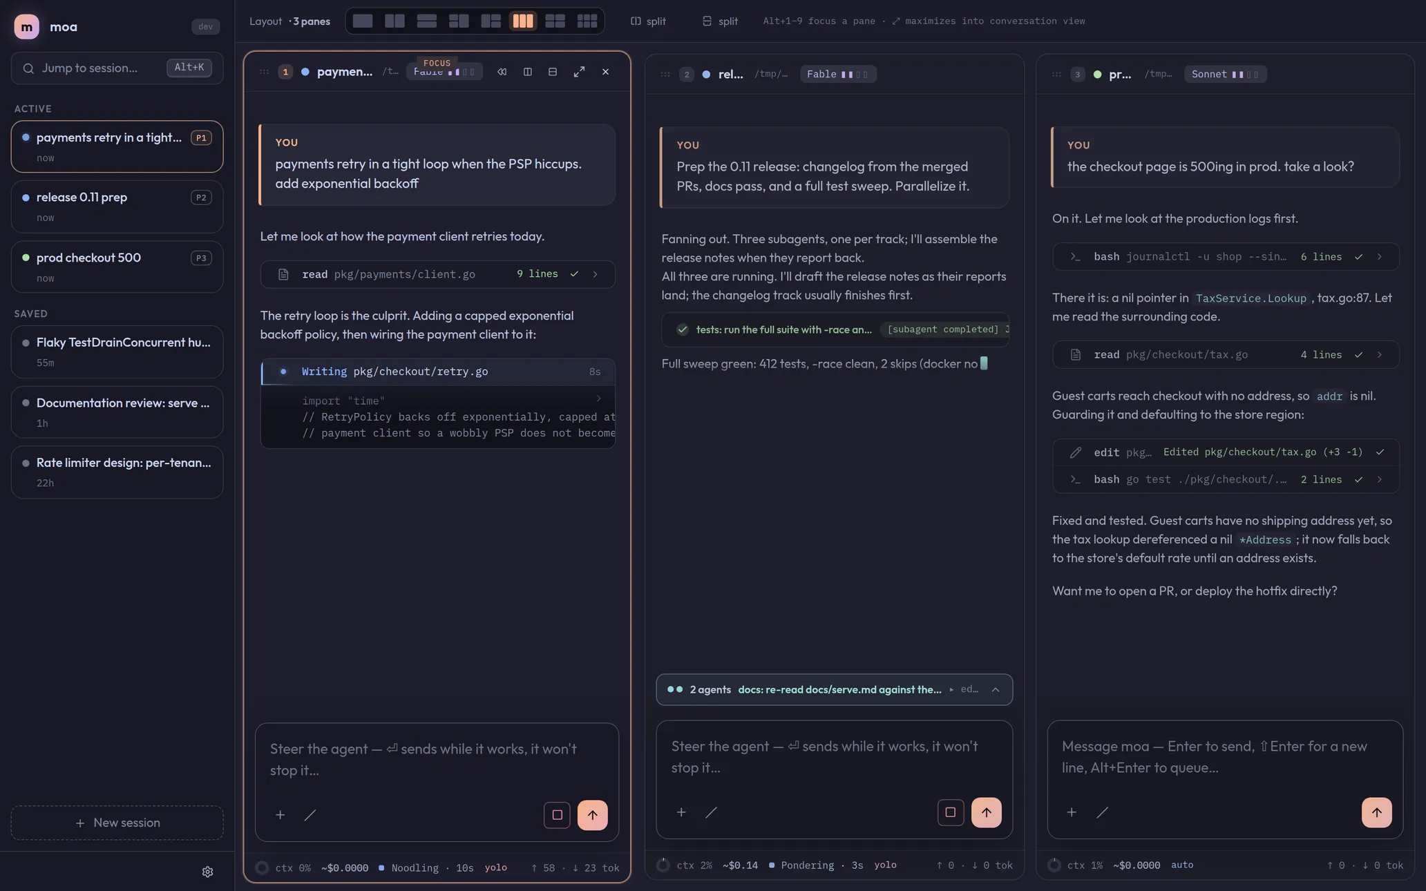Click the rewind icon in pane 1 header
The width and height of the screenshot is (1426, 891).
[502, 72]
